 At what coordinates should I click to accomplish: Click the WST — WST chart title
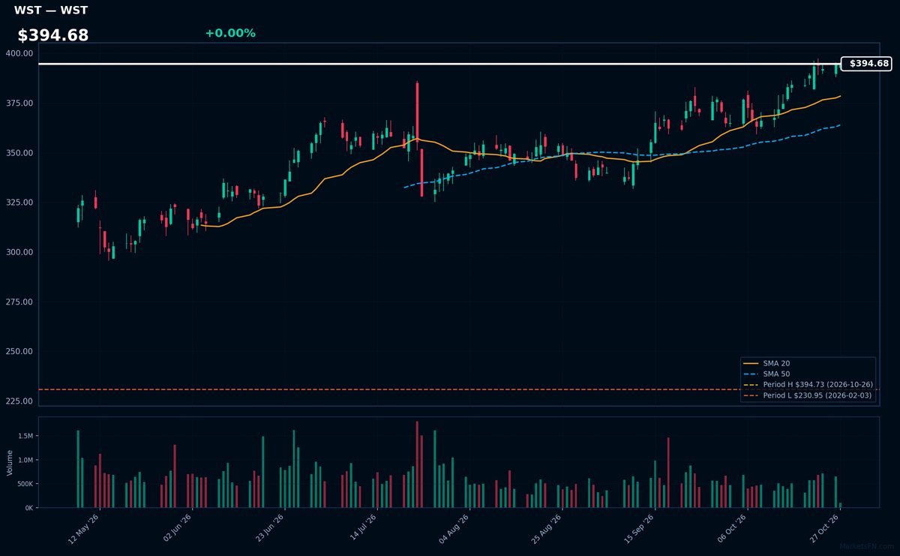(51, 11)
